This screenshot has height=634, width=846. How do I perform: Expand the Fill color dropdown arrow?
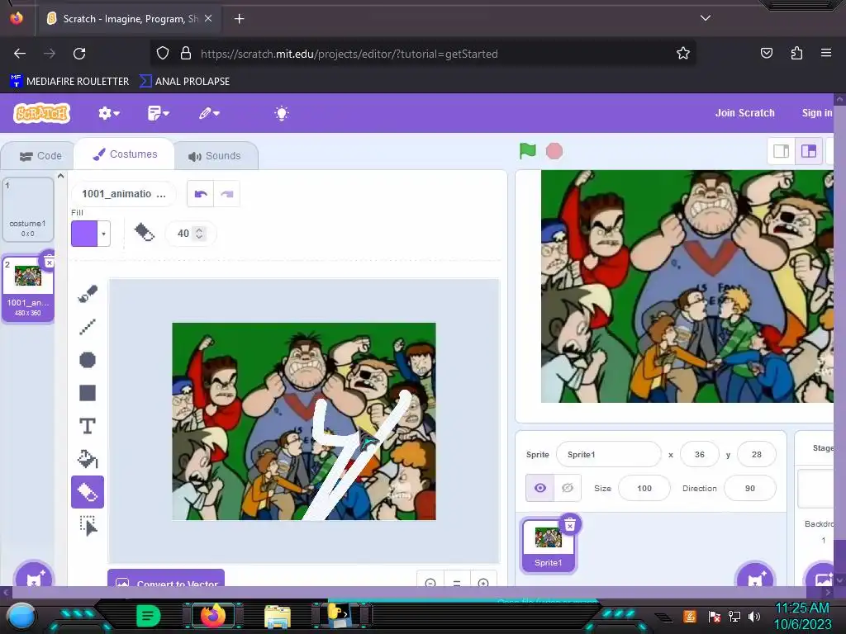coord(103,234)
